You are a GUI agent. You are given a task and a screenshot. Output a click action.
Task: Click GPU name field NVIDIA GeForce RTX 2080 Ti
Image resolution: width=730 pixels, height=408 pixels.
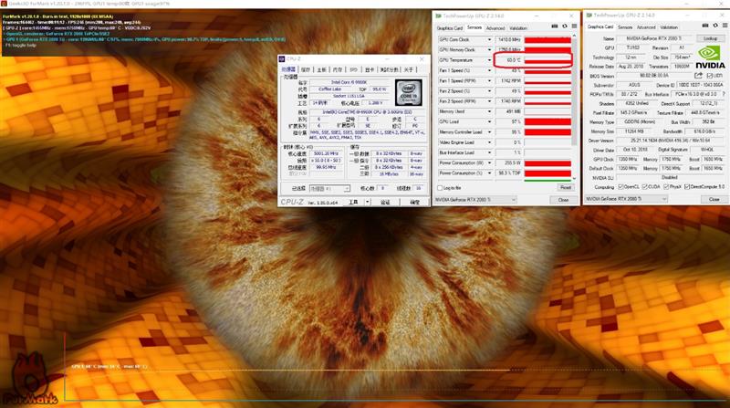654,38
